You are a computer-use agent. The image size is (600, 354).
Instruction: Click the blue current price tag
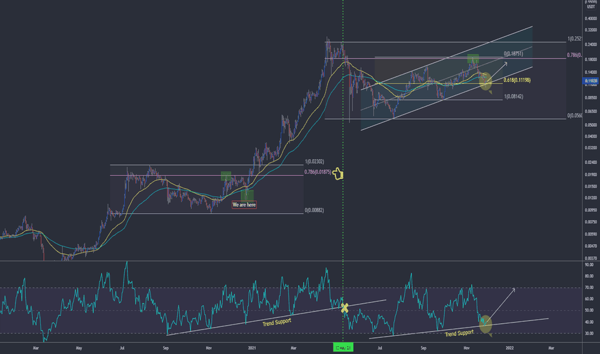[x=590, y=80]
